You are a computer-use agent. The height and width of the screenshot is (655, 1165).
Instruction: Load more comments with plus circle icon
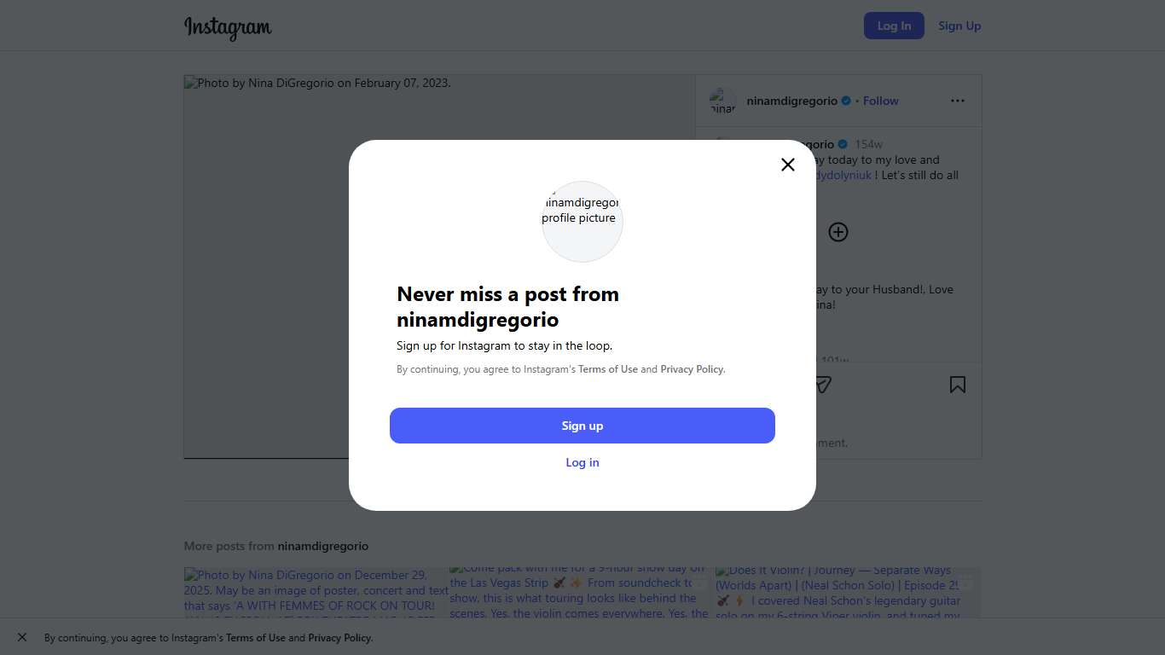pos(838,232)
